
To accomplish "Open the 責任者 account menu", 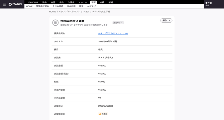I will point(209,4).
